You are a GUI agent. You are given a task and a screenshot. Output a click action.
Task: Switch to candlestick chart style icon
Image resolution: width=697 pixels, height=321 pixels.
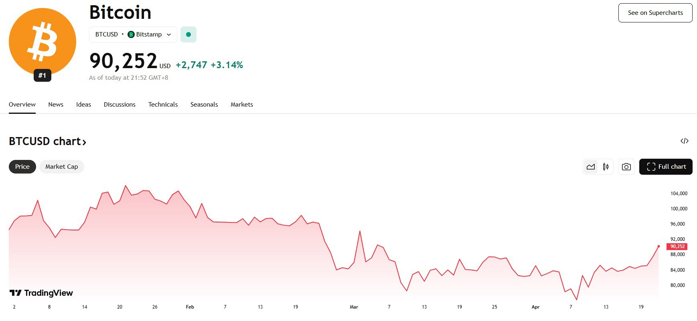click(606, 167)
